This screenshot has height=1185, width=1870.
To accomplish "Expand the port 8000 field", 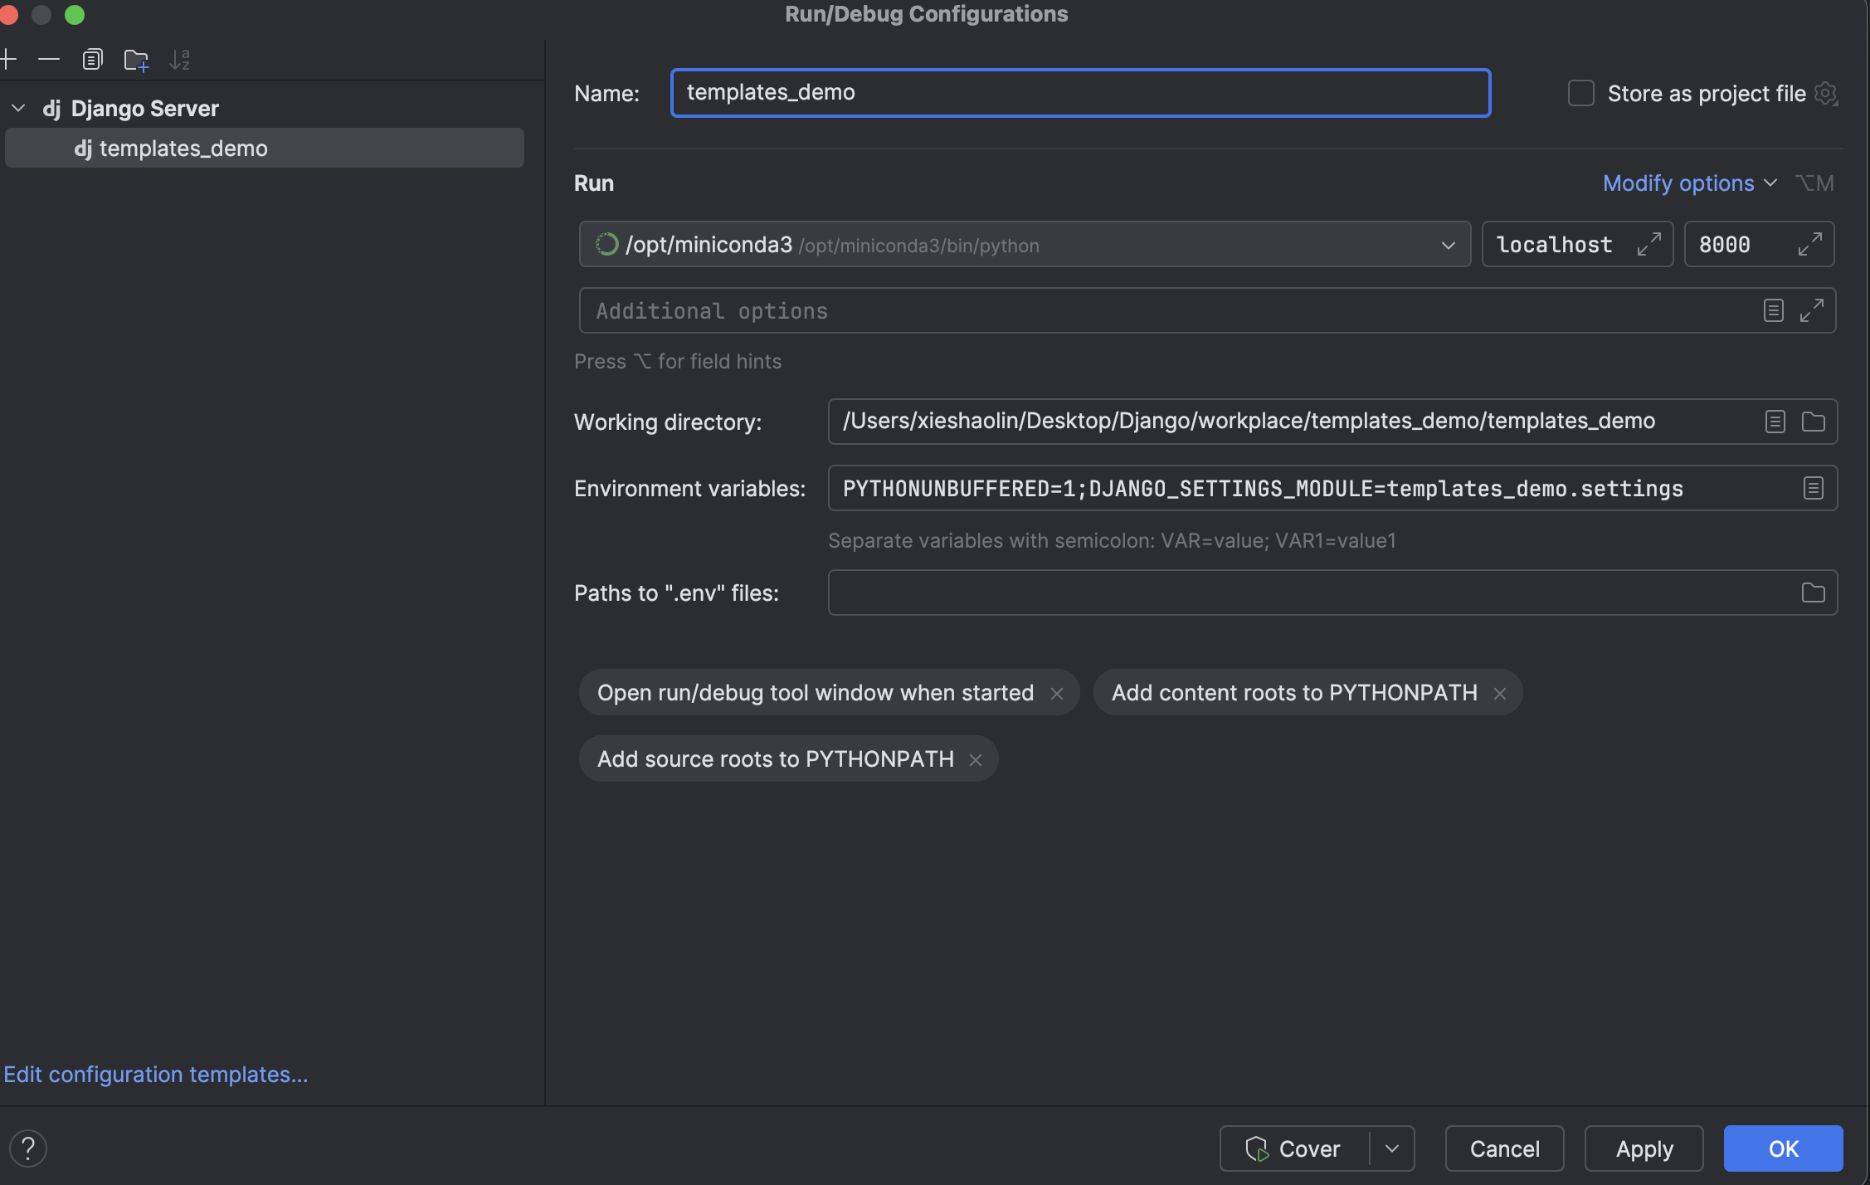I will 1809,244.
